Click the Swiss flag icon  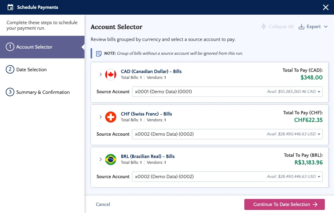[x=111, y=117]
